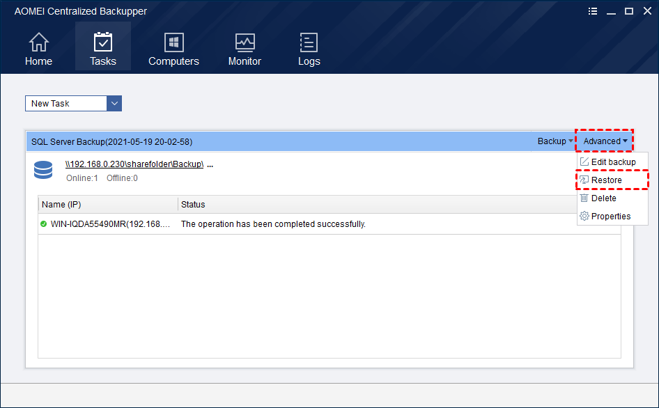Select the SQL Server Backup task title
The image size is (659, 408).
point(111,141)
